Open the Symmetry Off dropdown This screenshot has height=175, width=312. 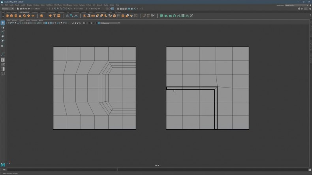click(96, 9)
